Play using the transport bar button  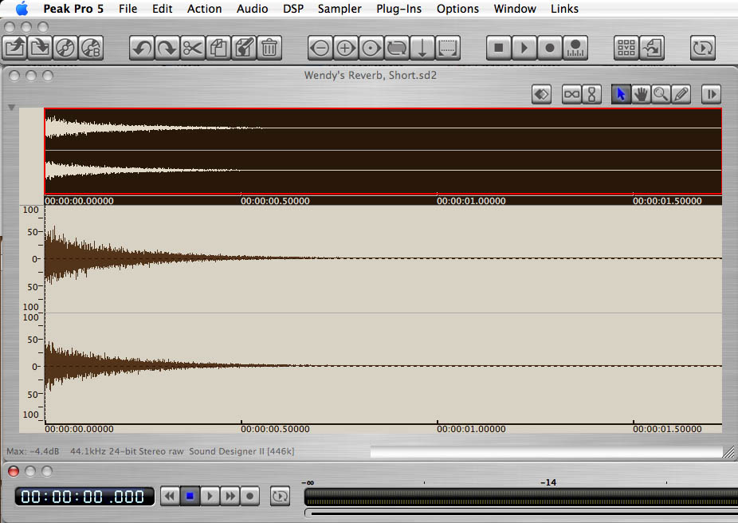pos(210,496)
